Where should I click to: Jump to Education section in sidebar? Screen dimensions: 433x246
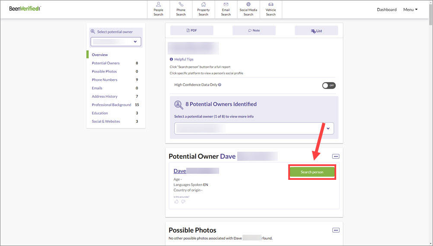pyautogui.click(x=100, y=113)
